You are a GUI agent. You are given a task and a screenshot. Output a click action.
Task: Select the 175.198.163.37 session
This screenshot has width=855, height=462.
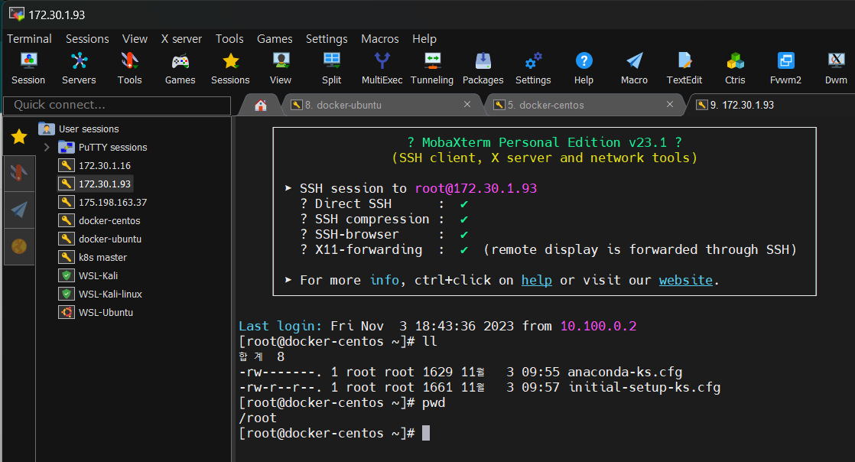pos(103,203)
